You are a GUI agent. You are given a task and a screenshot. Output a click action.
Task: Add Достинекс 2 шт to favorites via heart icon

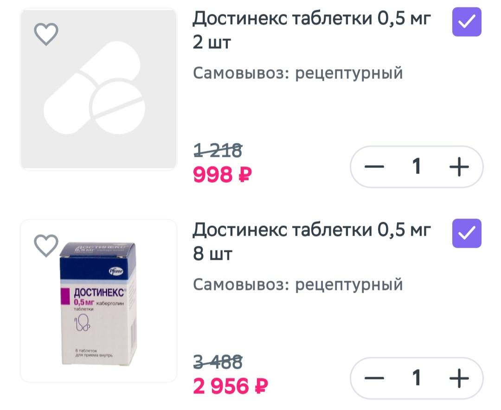(x=46, y=33)
